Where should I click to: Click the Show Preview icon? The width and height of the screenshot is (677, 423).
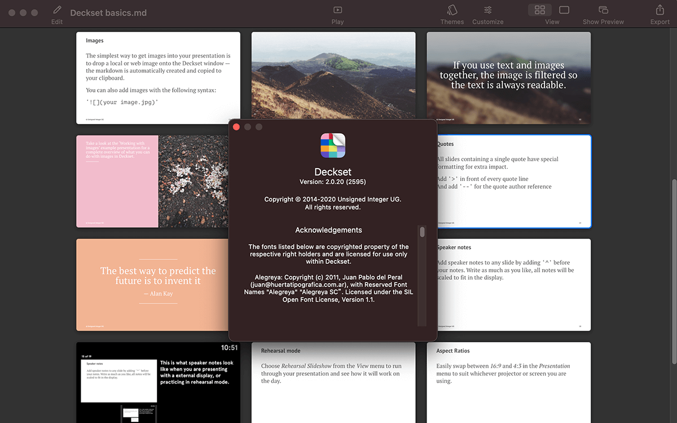(x=603, y=10)
